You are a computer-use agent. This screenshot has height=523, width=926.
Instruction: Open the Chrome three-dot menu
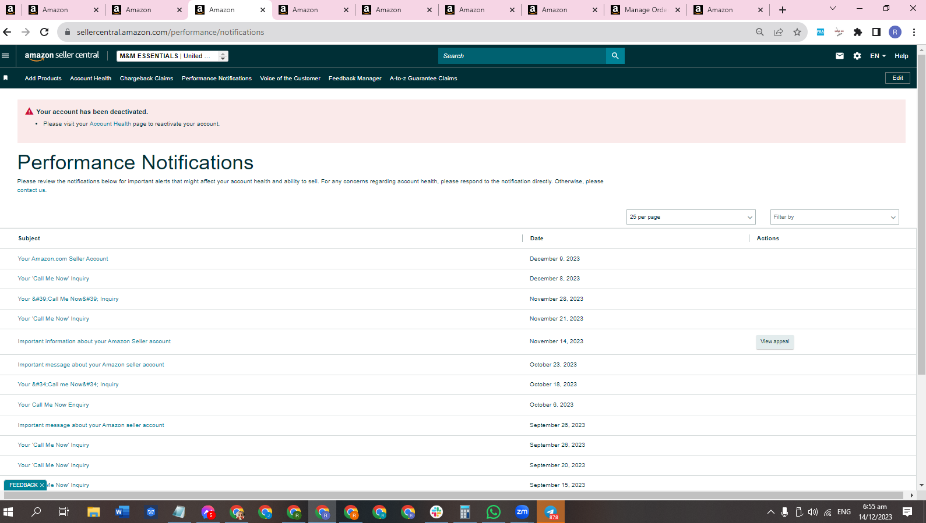pos(914,32)
